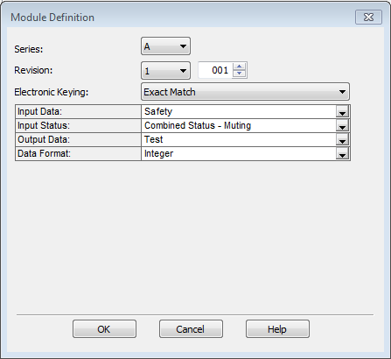Image resolution: width=391 pixels, height=359 pixels.
Task: Close the Module Definition dialog
Action: point(368,18)
